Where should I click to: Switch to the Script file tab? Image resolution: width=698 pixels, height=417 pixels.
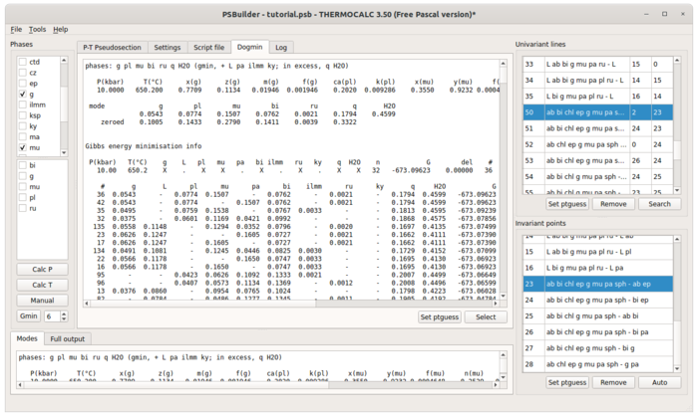point(208,47)
